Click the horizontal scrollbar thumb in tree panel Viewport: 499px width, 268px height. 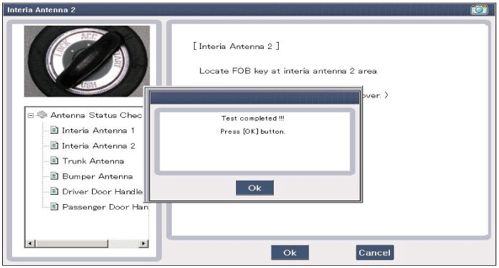click(71, 244)
